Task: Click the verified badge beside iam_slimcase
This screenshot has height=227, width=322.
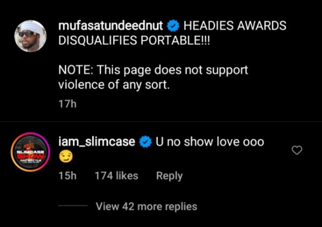Action: coord(146,142)
